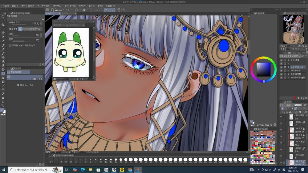The image size is (308, 173).
Task: Hide the 레이어 22 layer
Action: point(281,136)
